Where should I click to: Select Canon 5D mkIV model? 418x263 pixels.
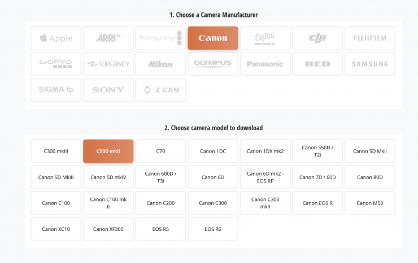pyautogui.click(x=108, y=177)
